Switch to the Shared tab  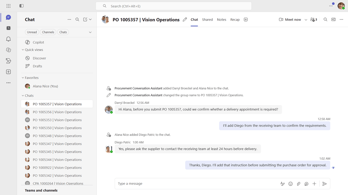[207, 20]
